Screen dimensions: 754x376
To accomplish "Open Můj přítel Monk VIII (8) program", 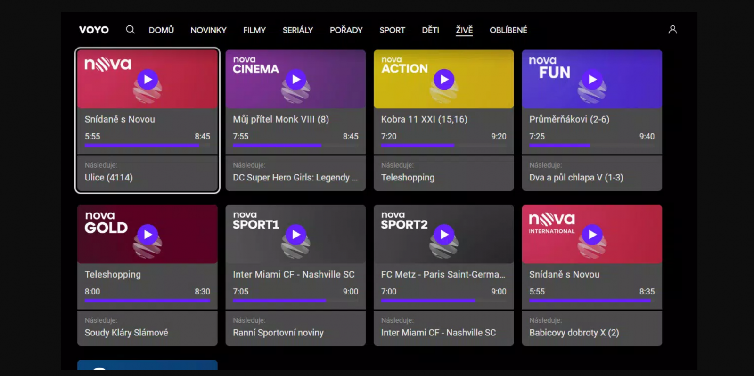I will coord(281,119).
